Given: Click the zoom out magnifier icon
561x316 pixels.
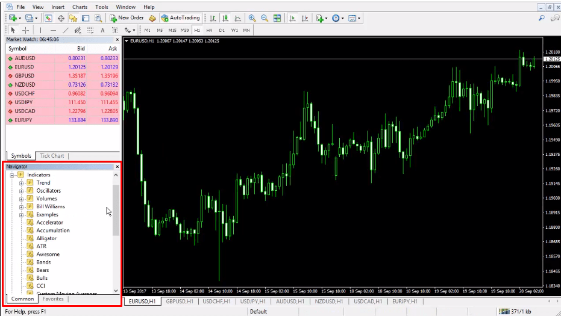Looking at the screenshot, I should [x=264, y=18].
